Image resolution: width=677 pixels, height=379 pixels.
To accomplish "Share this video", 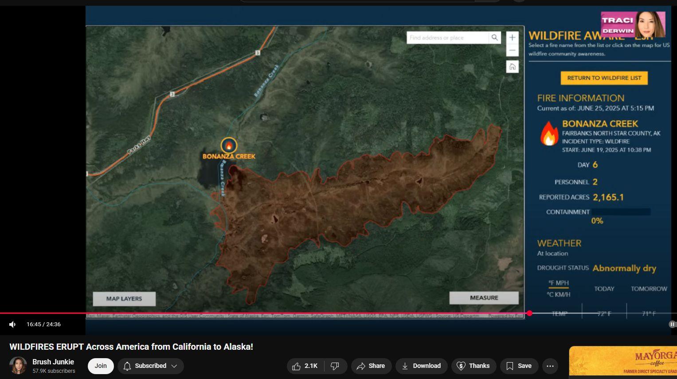I will (371, 366).
